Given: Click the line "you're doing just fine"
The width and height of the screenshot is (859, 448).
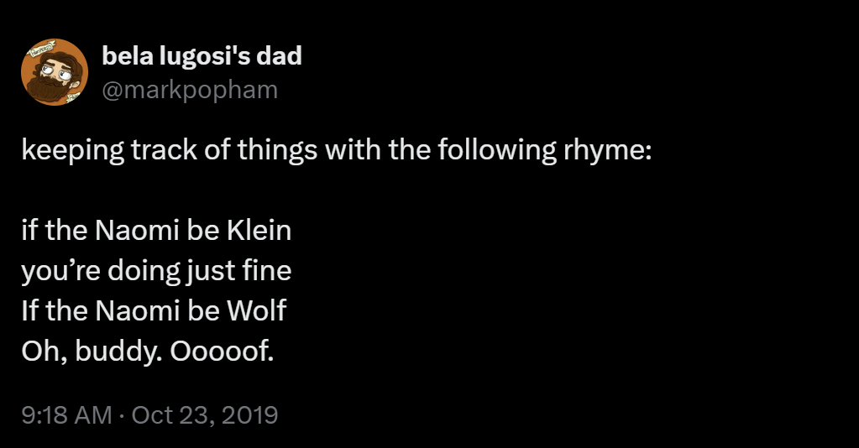Looking at the screenshot, I should [156, 271].
